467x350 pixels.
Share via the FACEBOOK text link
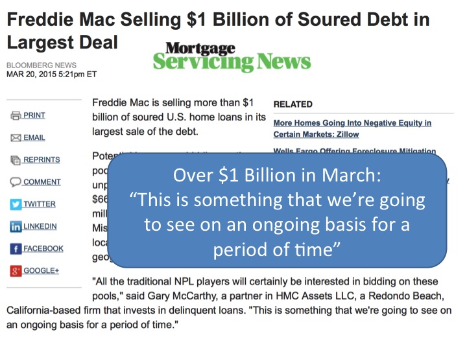pyautogui.click(x=43, y=248)
